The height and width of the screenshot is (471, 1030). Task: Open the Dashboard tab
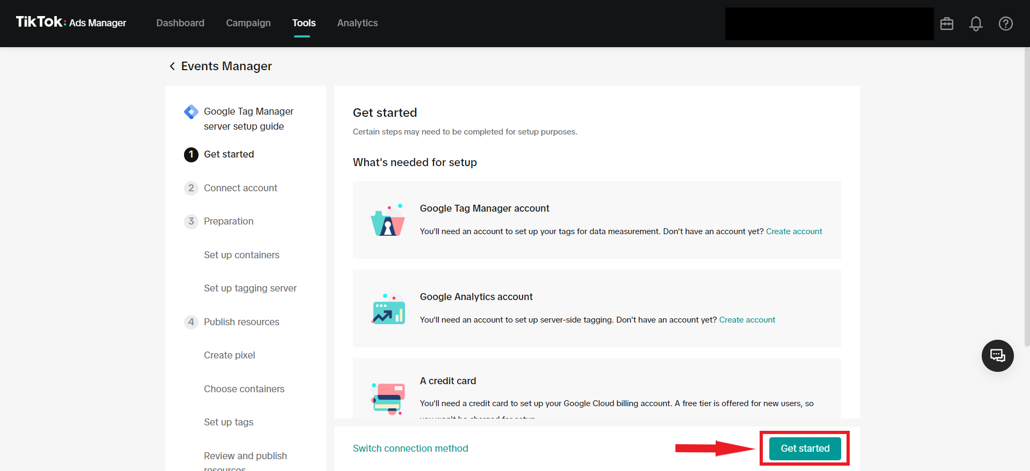tap(180, 23)
